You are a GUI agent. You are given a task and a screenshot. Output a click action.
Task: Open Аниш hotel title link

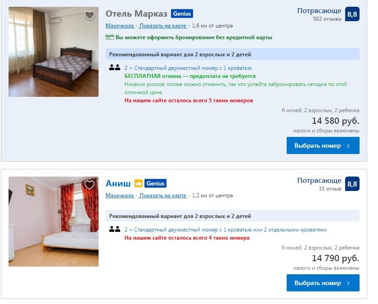118,184
